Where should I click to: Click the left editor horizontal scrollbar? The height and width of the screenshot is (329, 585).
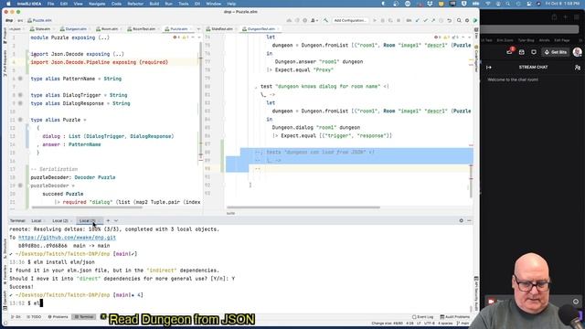coord(87,207)
